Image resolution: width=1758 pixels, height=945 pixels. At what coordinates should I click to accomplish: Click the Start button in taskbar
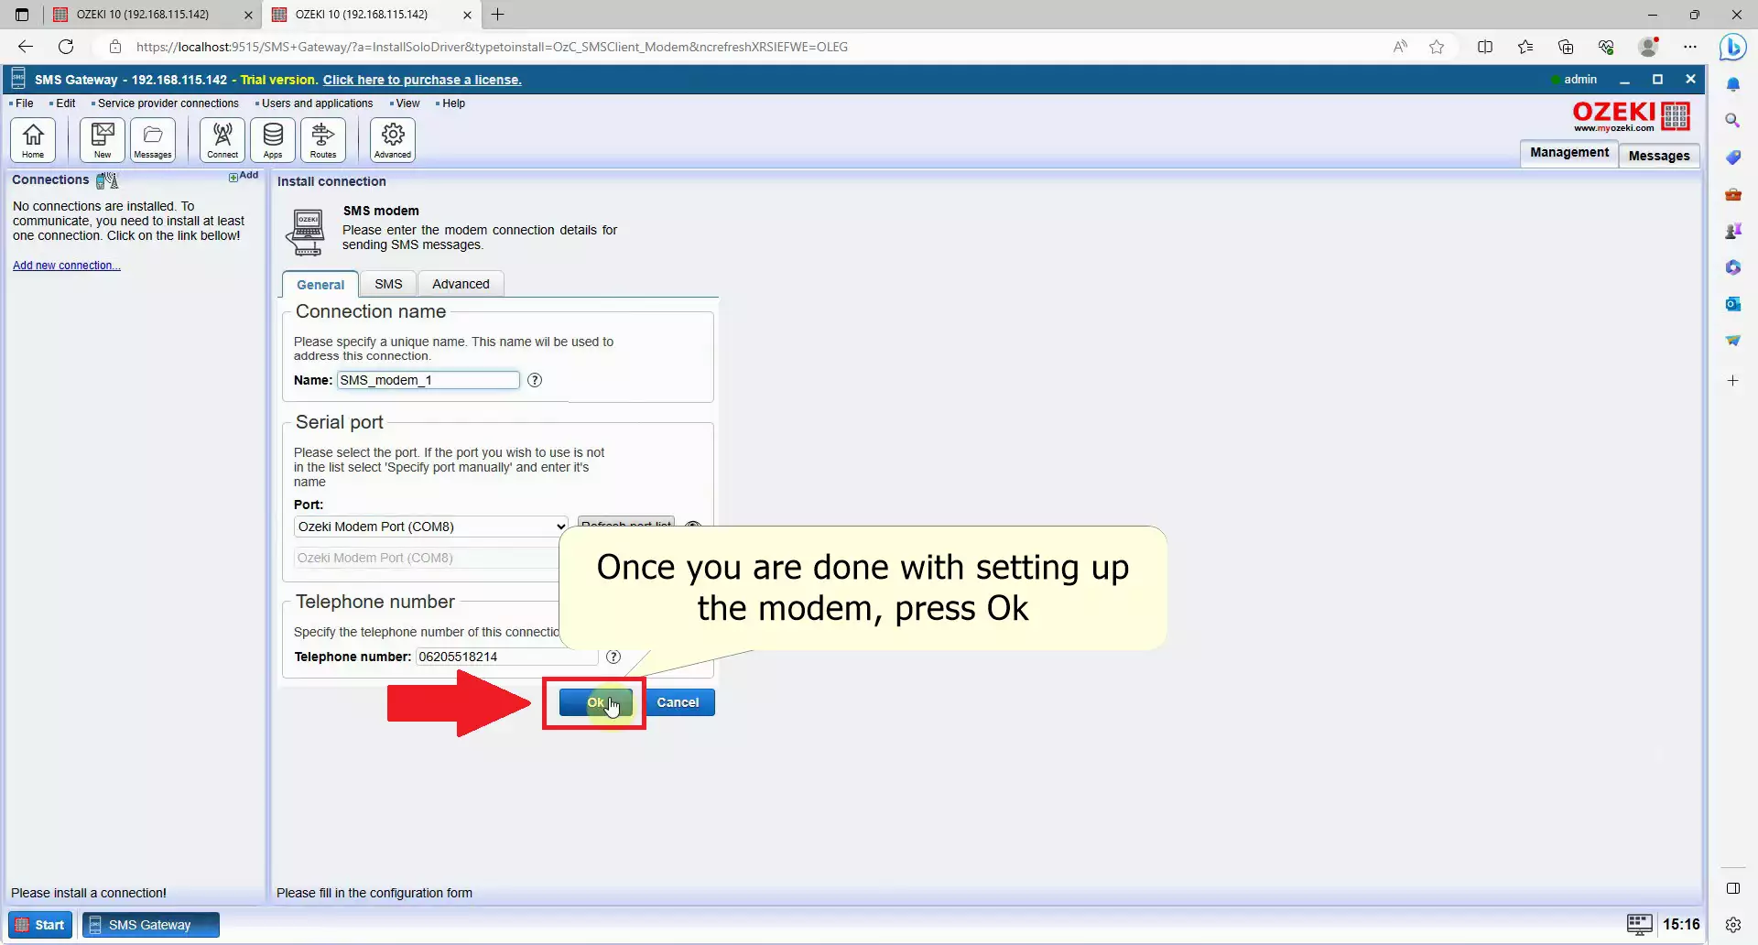tap(40, 925)
